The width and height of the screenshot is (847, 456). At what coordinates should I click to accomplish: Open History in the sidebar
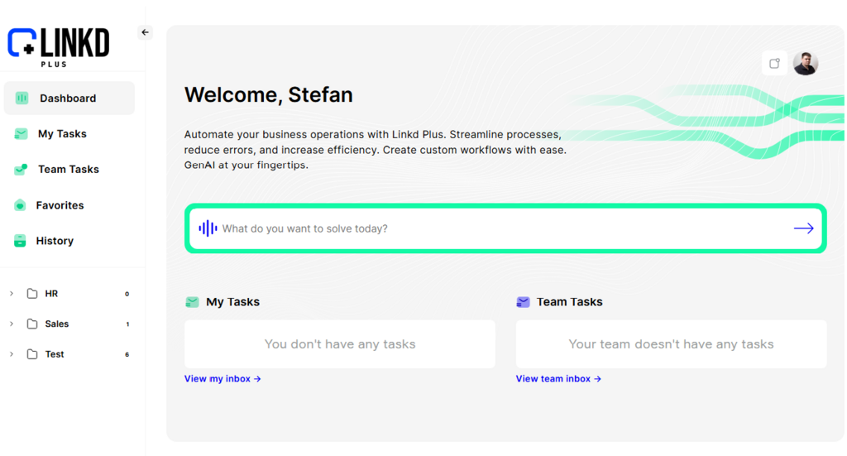(55, 241)
